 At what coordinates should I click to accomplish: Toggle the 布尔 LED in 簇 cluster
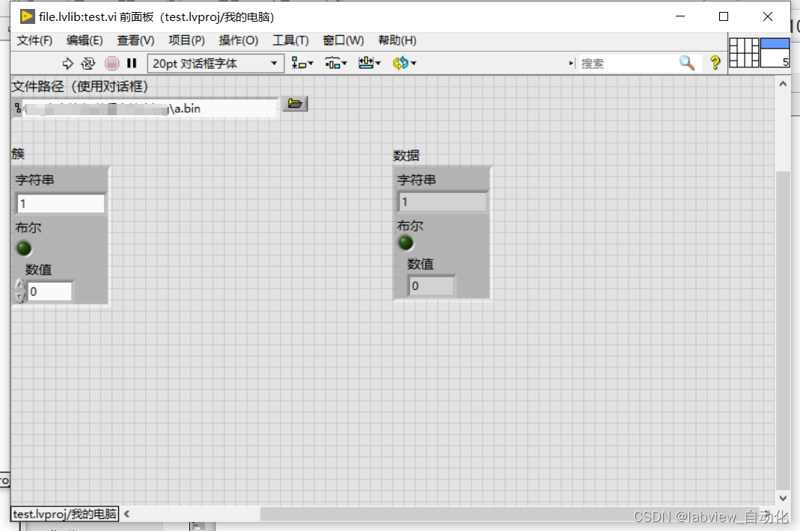tap(24, 248)
